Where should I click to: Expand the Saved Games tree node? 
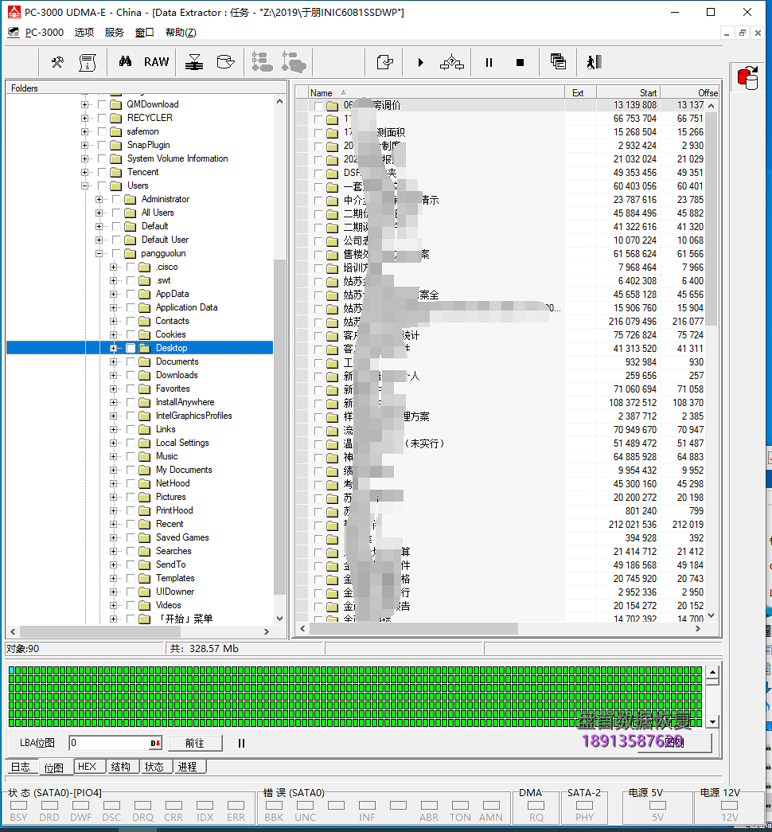pyautogui.click(x=113, y=537)
